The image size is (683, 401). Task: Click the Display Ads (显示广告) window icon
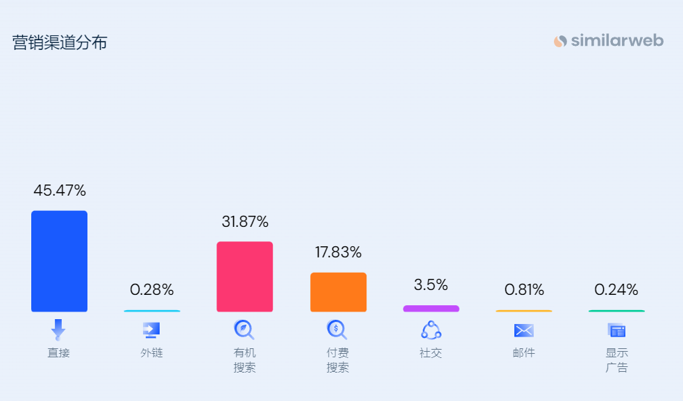[x=616, y=330]
